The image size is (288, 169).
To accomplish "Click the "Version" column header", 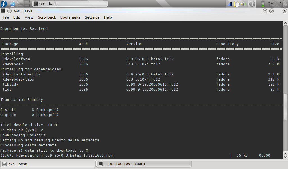I will point(134,44).
